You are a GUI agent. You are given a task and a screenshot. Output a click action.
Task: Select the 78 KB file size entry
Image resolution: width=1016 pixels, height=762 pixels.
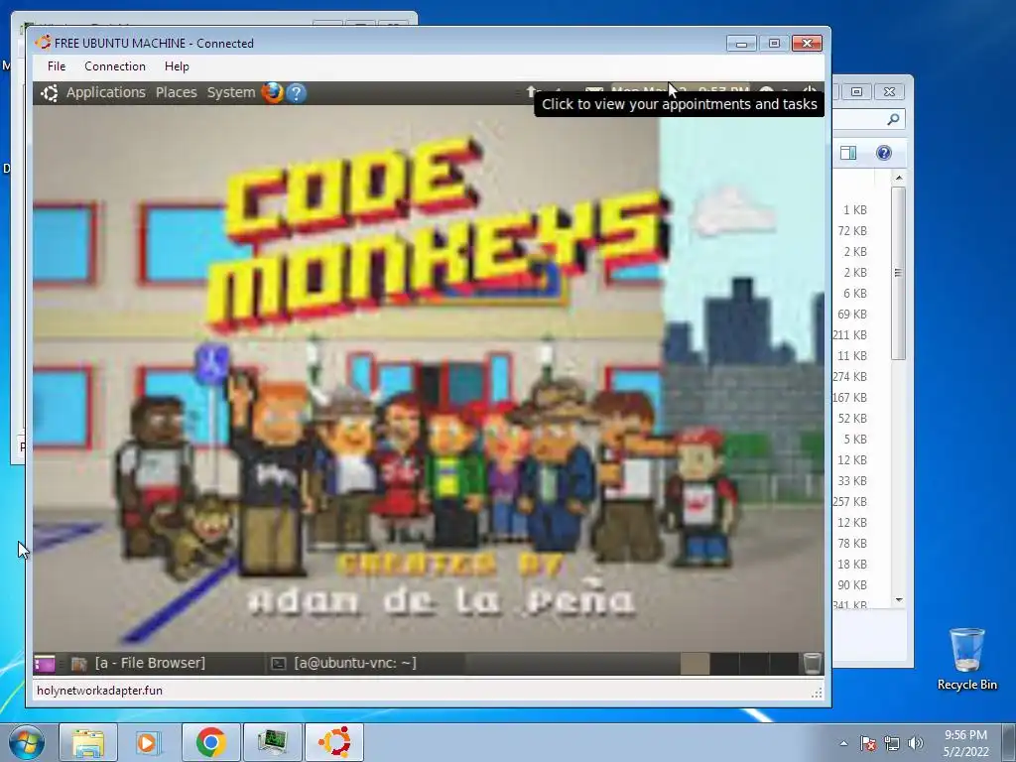coord(852,543)
